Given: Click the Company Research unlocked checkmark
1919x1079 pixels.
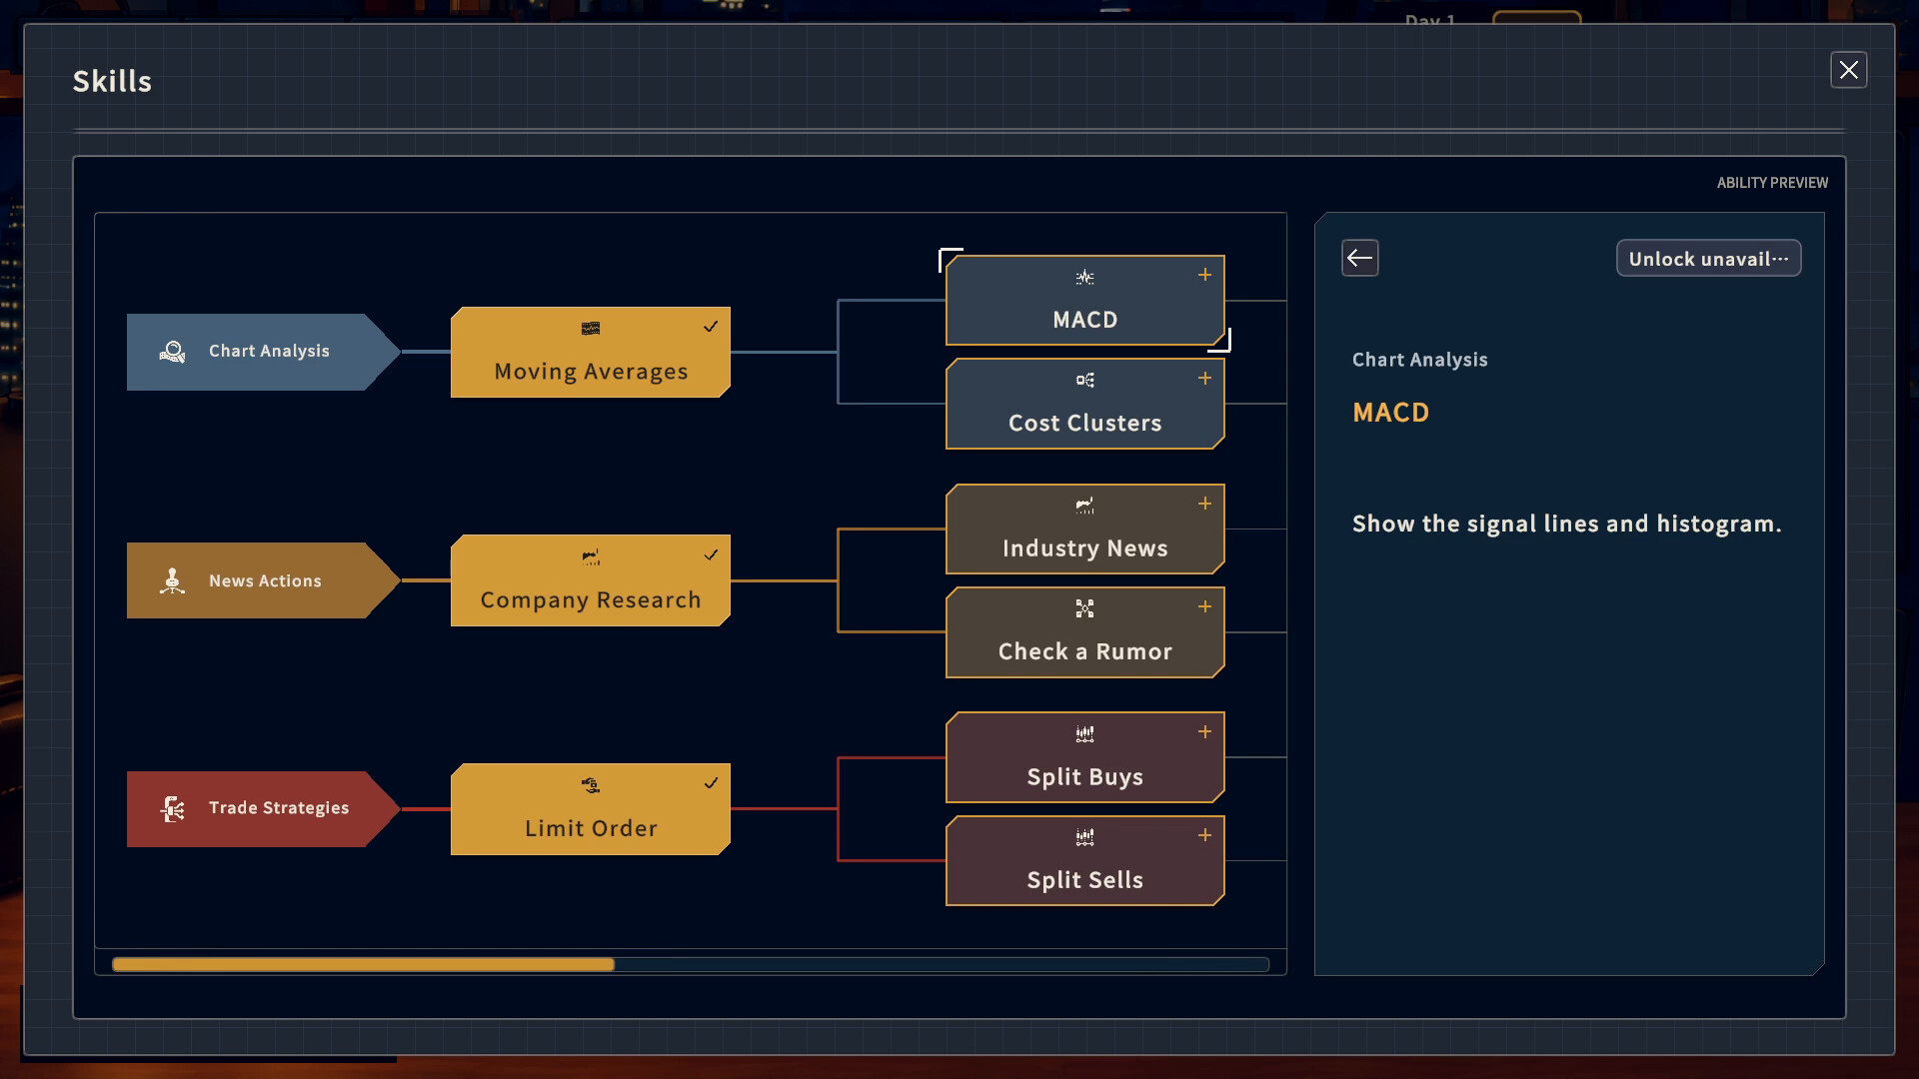Looking at the screenshot, I should 711,555.
